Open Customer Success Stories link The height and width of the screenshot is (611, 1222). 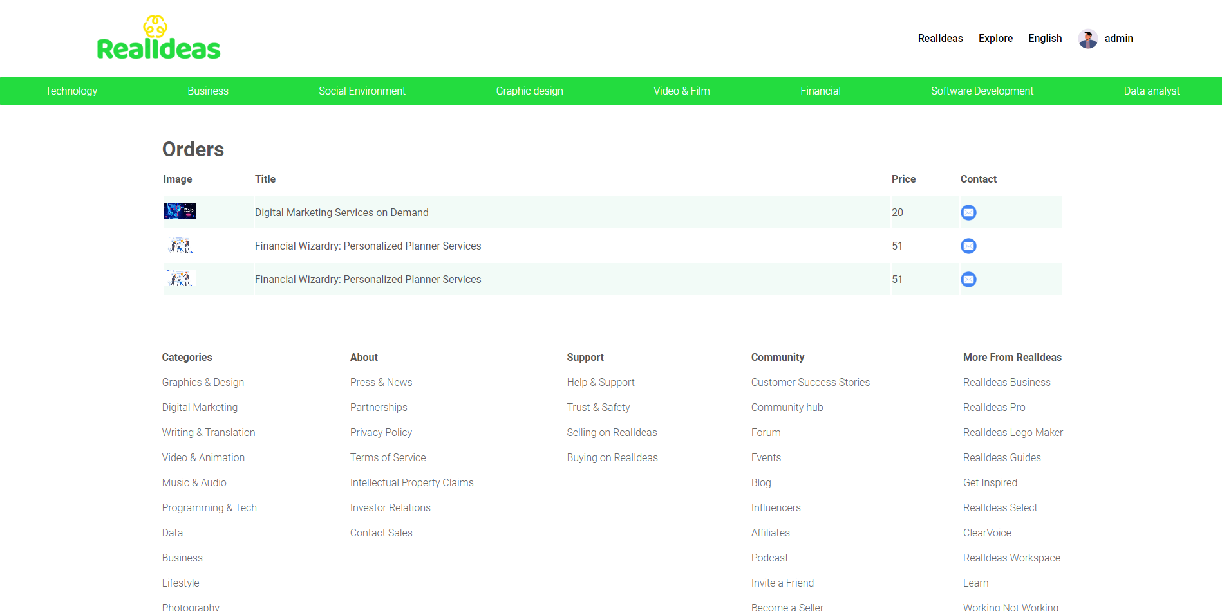tap(811, 383)
